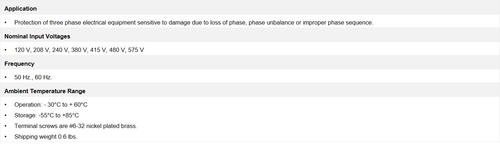
Task: Click the 380 V voltage entry
Action: pos(79,50)
